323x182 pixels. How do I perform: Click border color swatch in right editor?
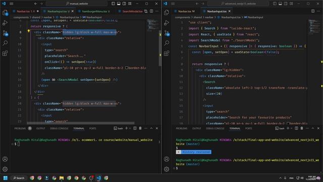coord(288,123)
